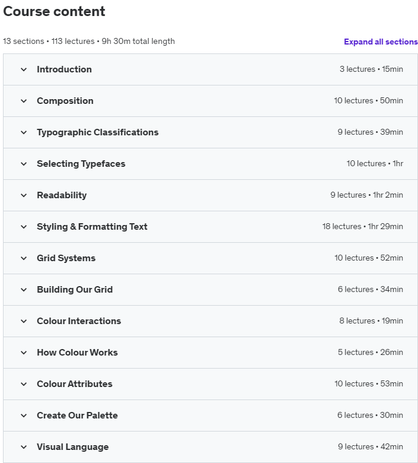Image resolution: width=418 pixels, height=463 pixels.
Task: Click the How Colour Works chevron
Action: 24,353
